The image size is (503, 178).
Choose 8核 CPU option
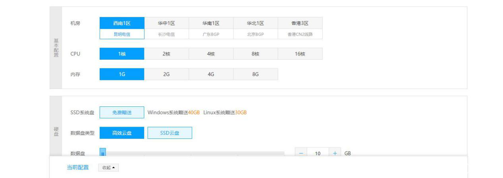point(255,54)
